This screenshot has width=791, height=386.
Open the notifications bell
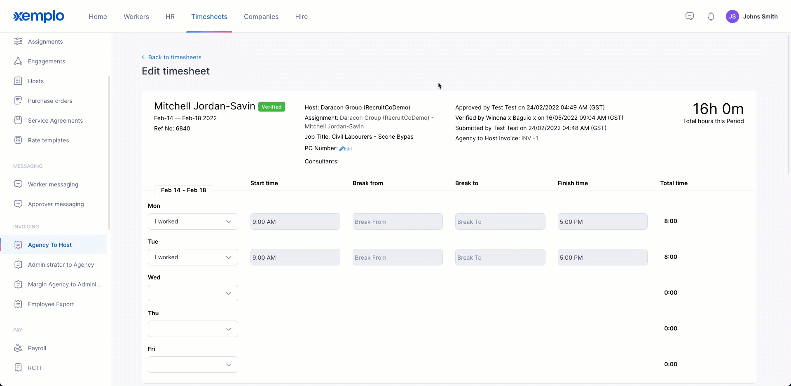coord(711,16)
